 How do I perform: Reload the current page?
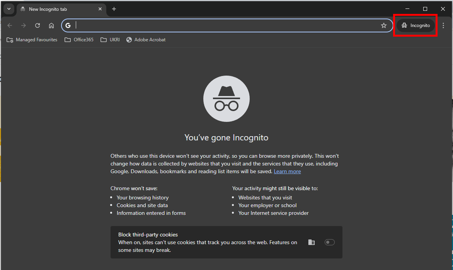(37, 25)
